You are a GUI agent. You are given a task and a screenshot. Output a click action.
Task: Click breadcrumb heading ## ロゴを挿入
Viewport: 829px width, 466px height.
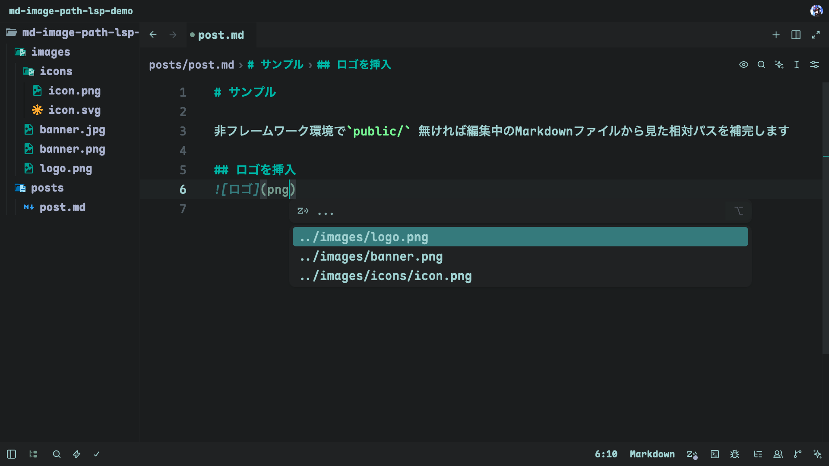354,65
